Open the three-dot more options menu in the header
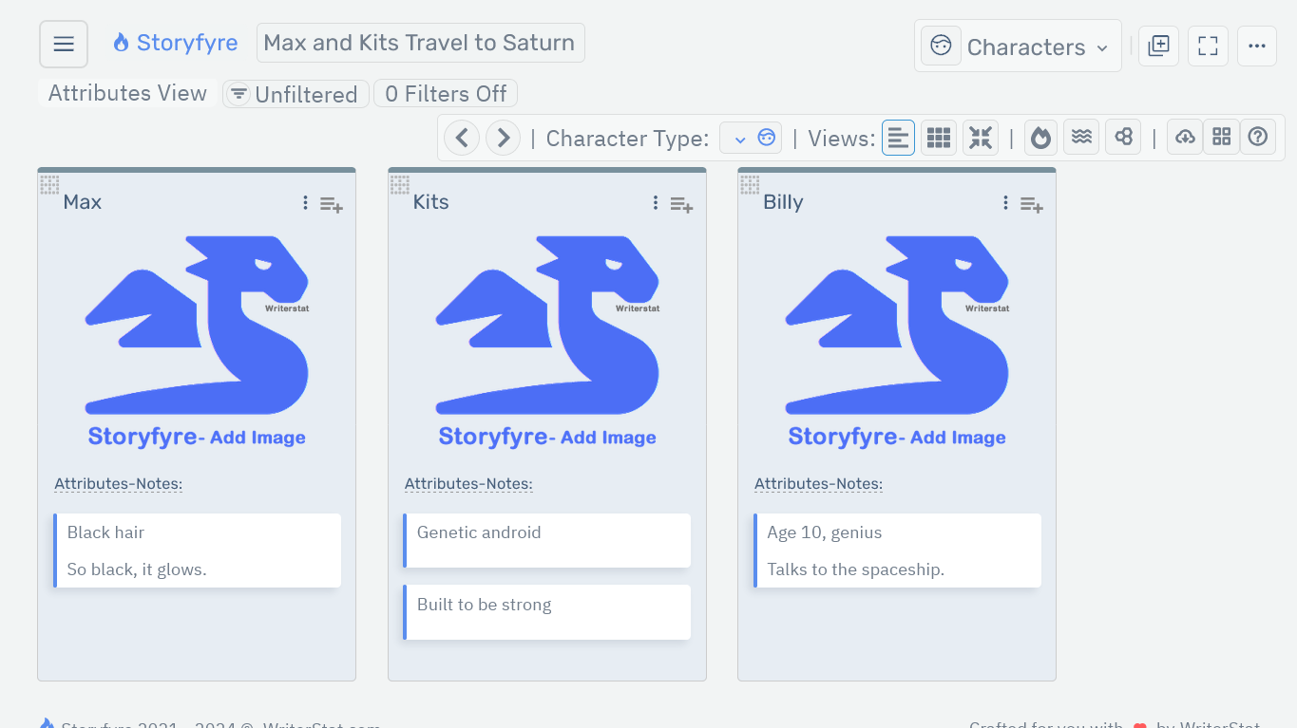 click(1257, 46)
